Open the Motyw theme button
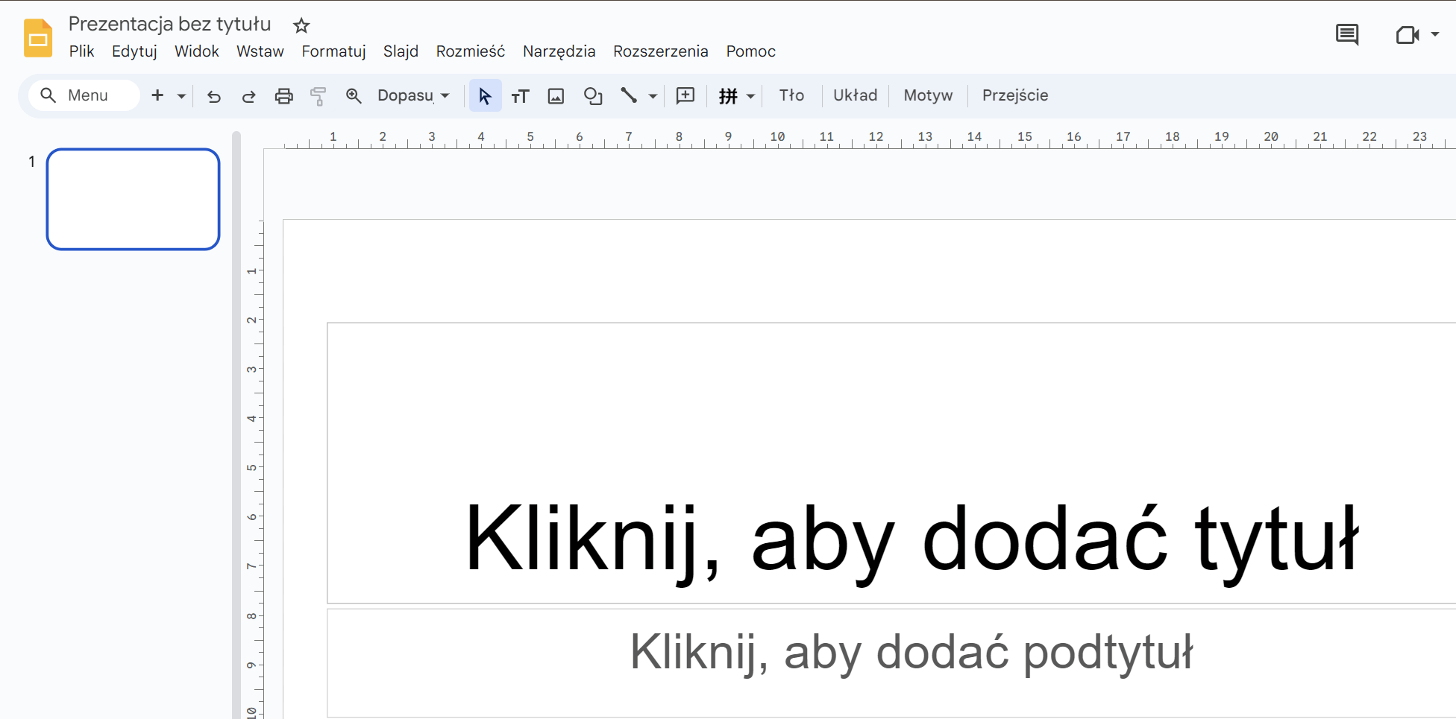The height and width of the screenshot is (719, 1456). pyautogui.click(x=928, y=95)
